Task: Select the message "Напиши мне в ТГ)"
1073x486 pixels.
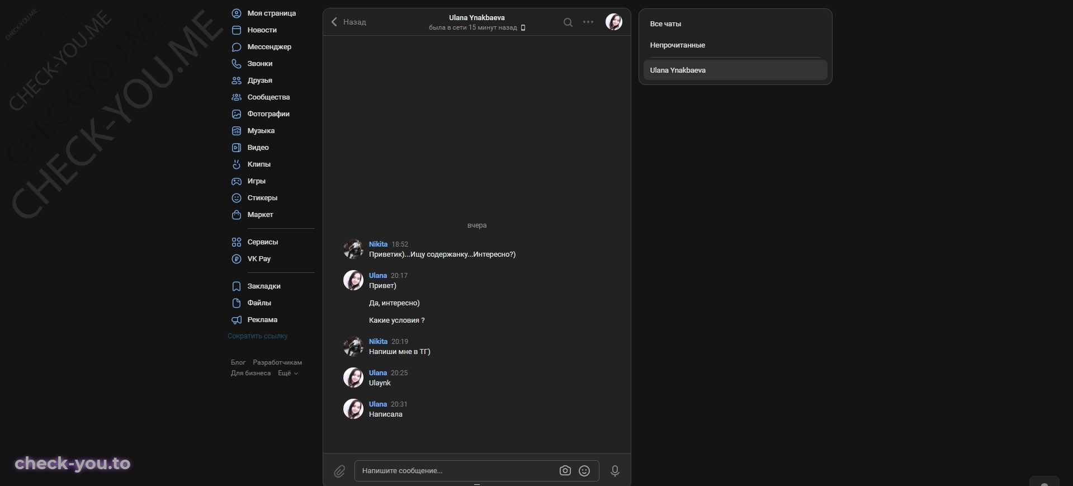Action: pyautogui.click(x=400, y=352)
